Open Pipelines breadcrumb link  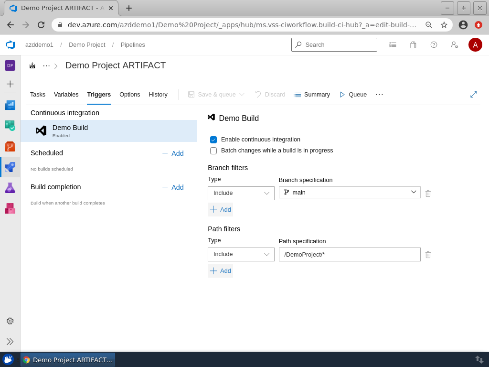point(133,45)
